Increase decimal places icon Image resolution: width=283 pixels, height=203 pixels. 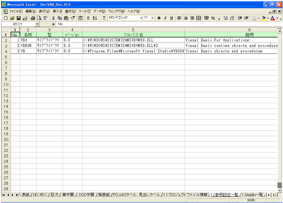pyautogui.click(x=226, y=18)
